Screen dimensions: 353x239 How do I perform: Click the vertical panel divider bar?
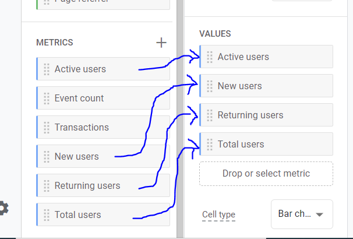pyautogui.click(x=180, y=119)
